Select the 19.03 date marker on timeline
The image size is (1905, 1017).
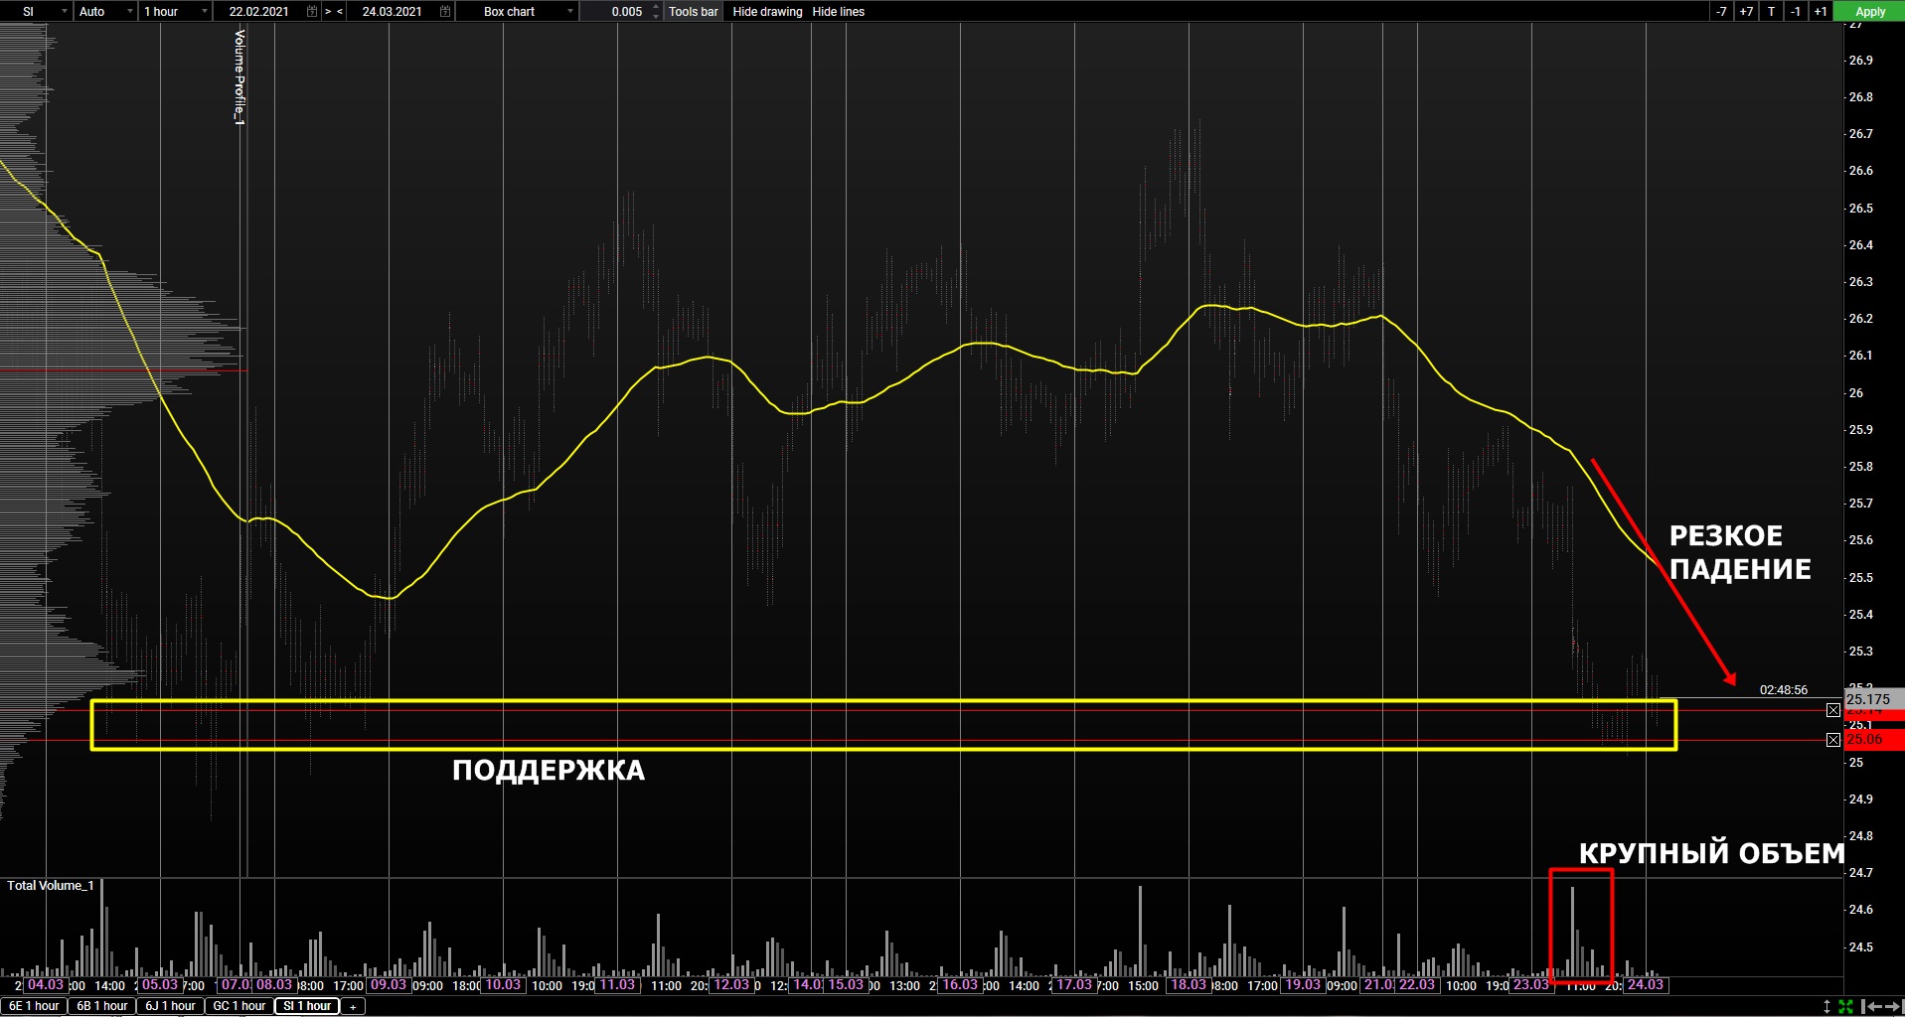point(1303,984)
